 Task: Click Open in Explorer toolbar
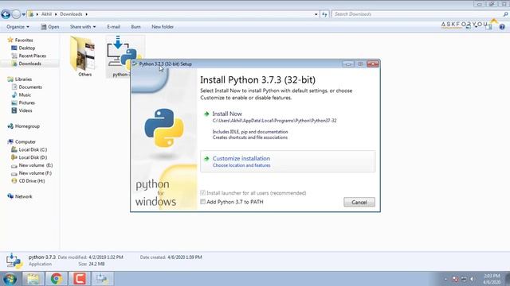tap(50, 27)
